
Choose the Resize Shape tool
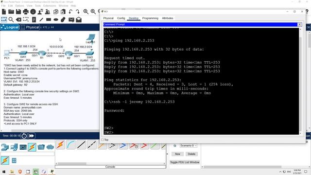26,19
